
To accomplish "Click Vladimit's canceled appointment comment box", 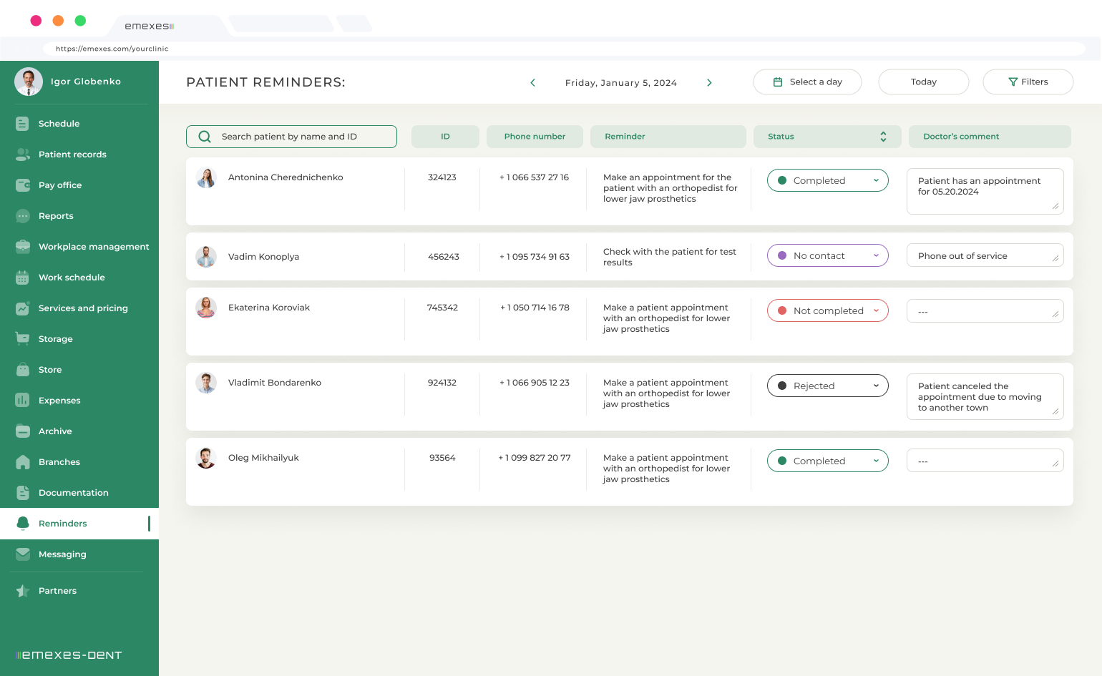I will 985,396.
